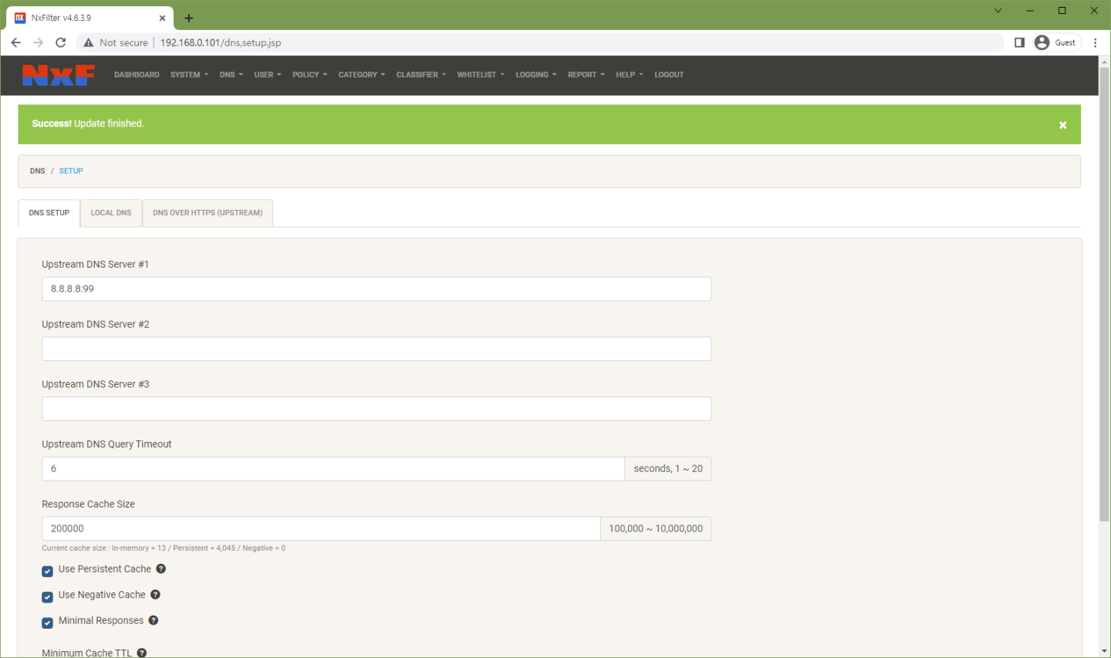Click help icon beside Use Negative Cache
Screen dimensions: 1111x658
[x=155, y=595]
